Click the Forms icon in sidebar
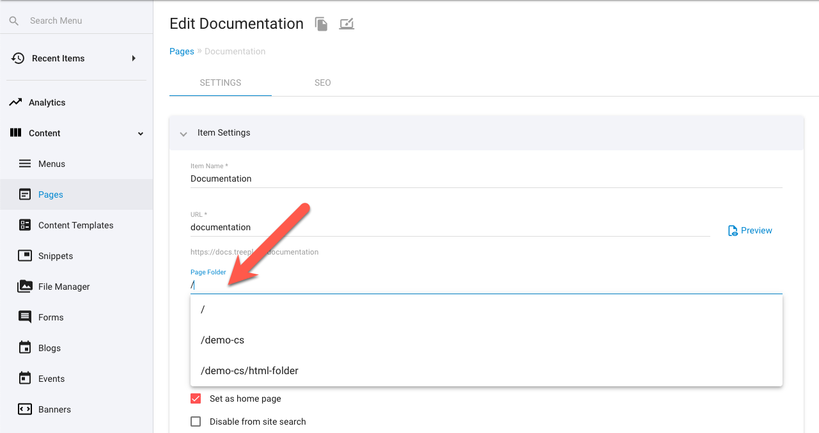 [25, 317]
